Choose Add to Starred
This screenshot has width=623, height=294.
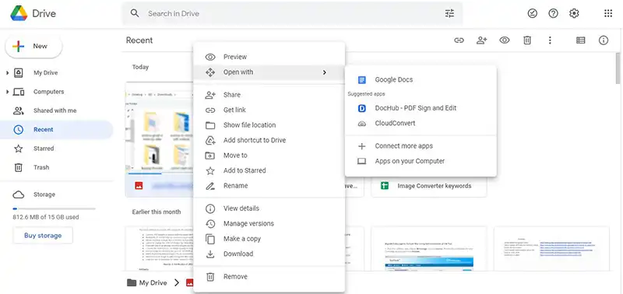(269, 170)
